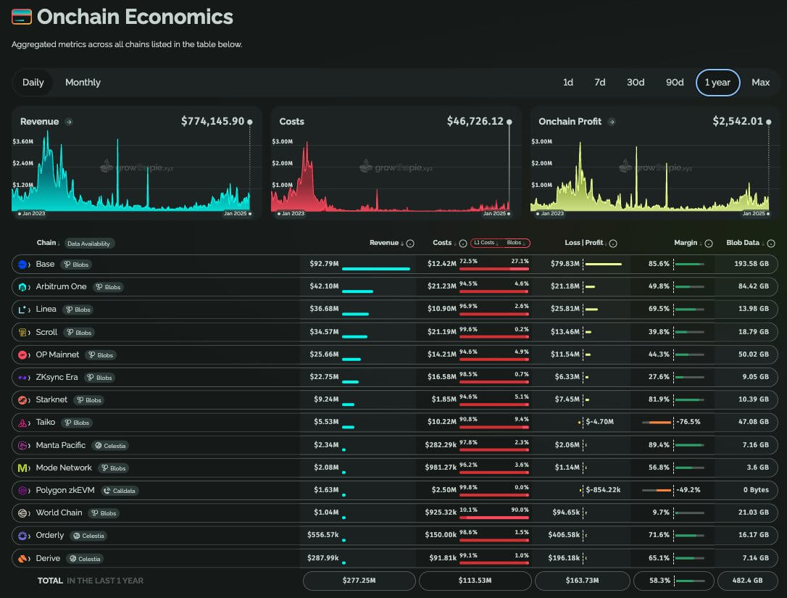Select the 30d timeframe tab
787x598 pixels.
(636, 83)
